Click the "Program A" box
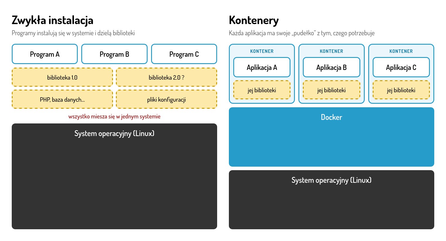Viewport: 446px width, 241px height. (45, 54)
